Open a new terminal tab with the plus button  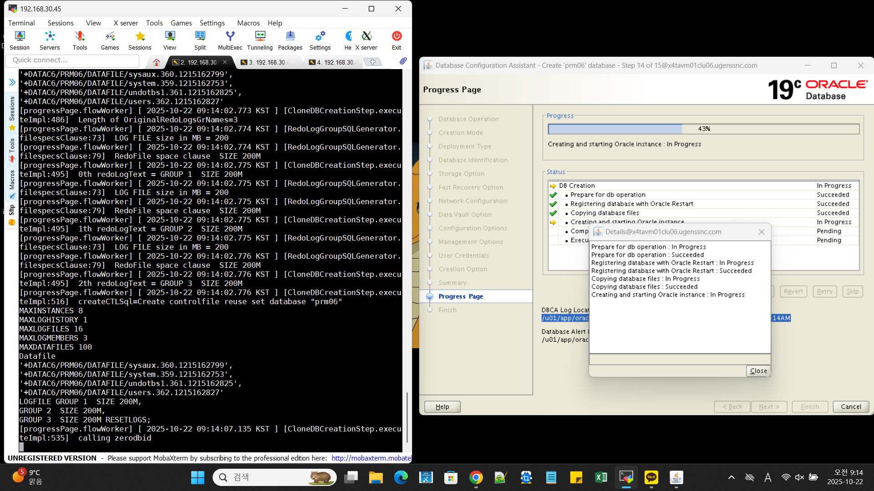pyautogui.click(x=373, y=62)
